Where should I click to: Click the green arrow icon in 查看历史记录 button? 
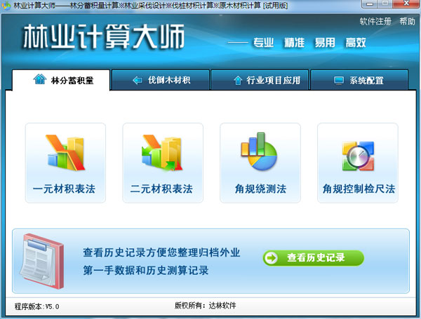coord(271,258)
